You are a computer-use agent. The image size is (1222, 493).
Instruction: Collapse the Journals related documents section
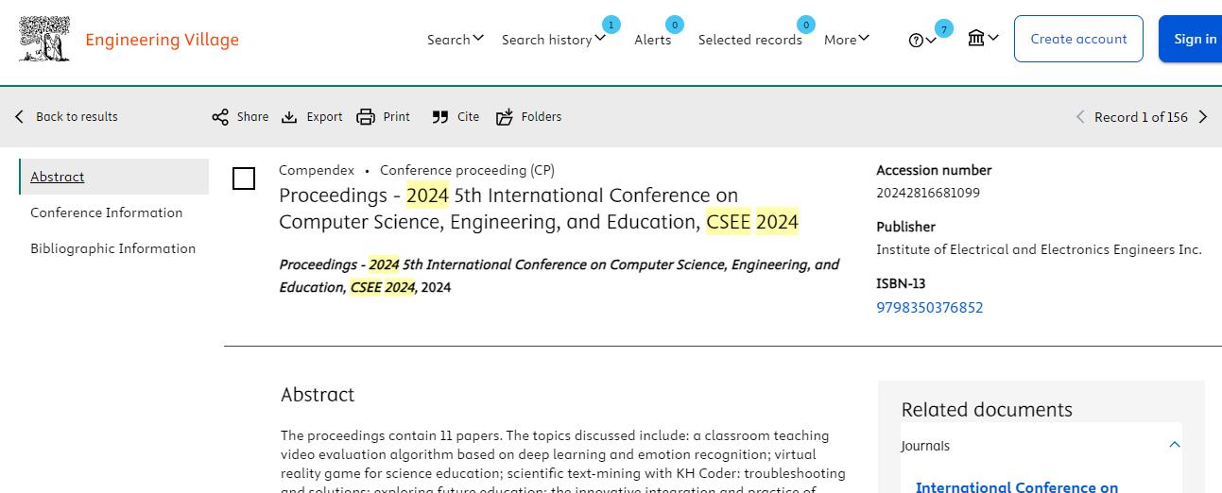[1175, 445]
